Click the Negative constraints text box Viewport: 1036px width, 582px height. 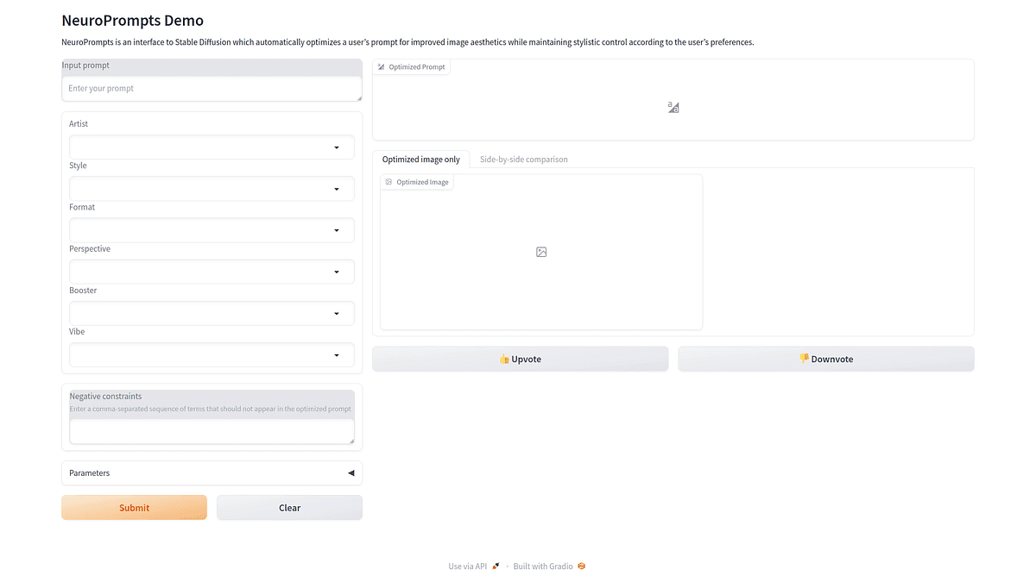tap(212, 431)
